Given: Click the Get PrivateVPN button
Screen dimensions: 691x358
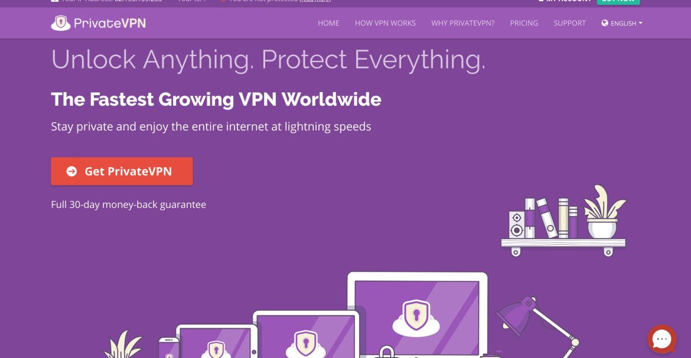Looking at the screenshot, I should (122, 171).
